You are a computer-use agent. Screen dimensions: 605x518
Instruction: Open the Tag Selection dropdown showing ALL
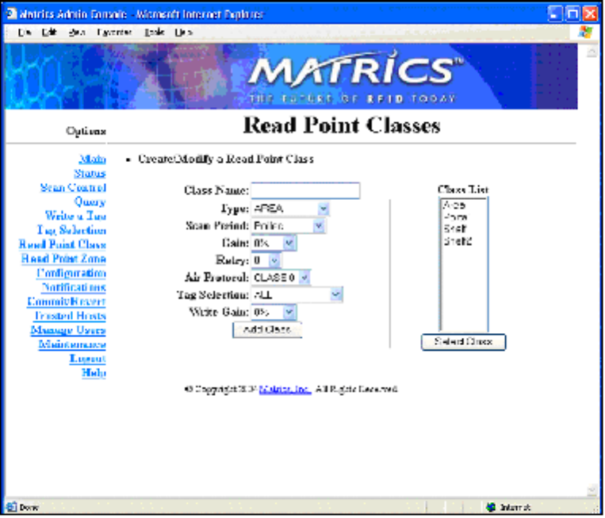tap(297, 295)
